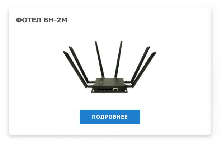Click the left antenna SMA connectors
Image resolution: width=222 pixels, height=148 pixels.
[x=91, y=84]
